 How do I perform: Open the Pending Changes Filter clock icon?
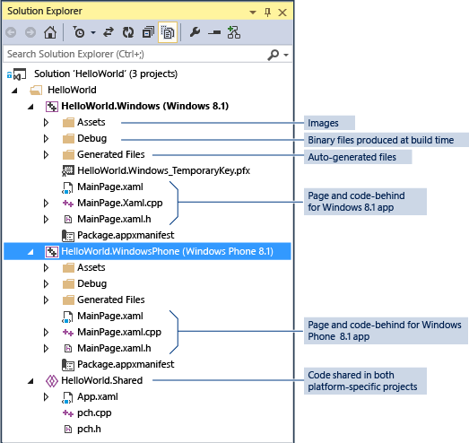coord(79,32)
